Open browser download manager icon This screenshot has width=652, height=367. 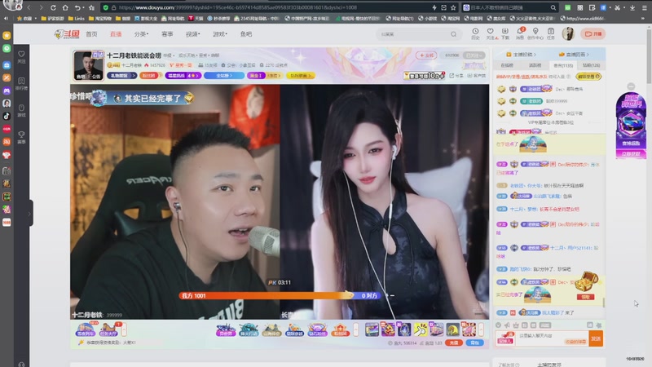click(x=632, y=7)
